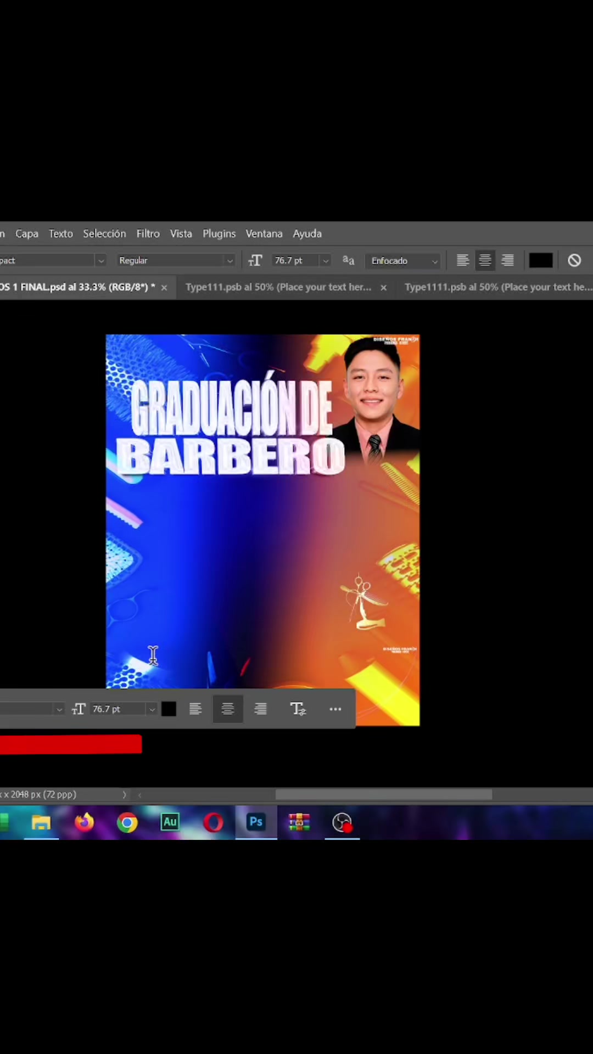Edit the 76.7 pt field in options bar
593x1054 pixels.
[295, 261]
